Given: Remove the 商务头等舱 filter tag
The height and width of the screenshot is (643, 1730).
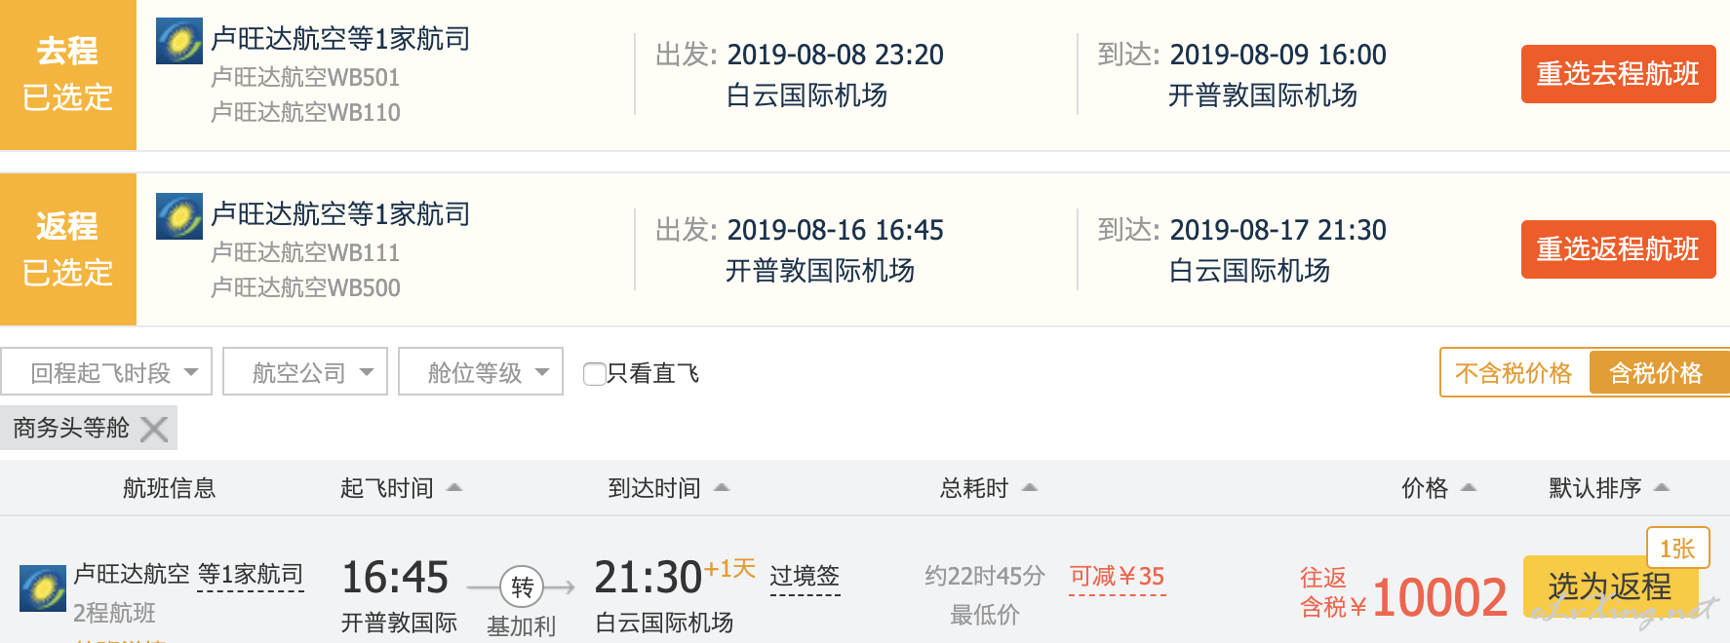Looking at the screenshot, I should click(x=154, y=429).
